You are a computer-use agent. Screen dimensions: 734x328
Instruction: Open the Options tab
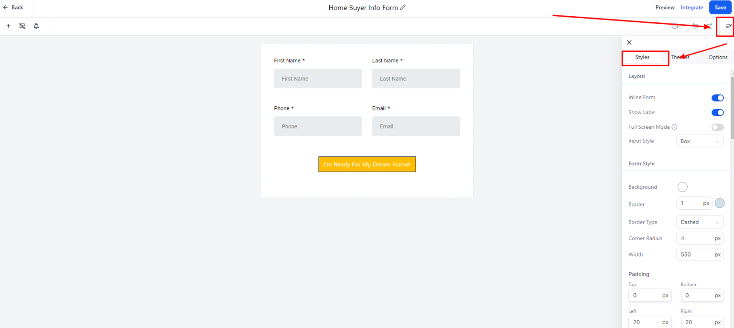tap(718, 57)
